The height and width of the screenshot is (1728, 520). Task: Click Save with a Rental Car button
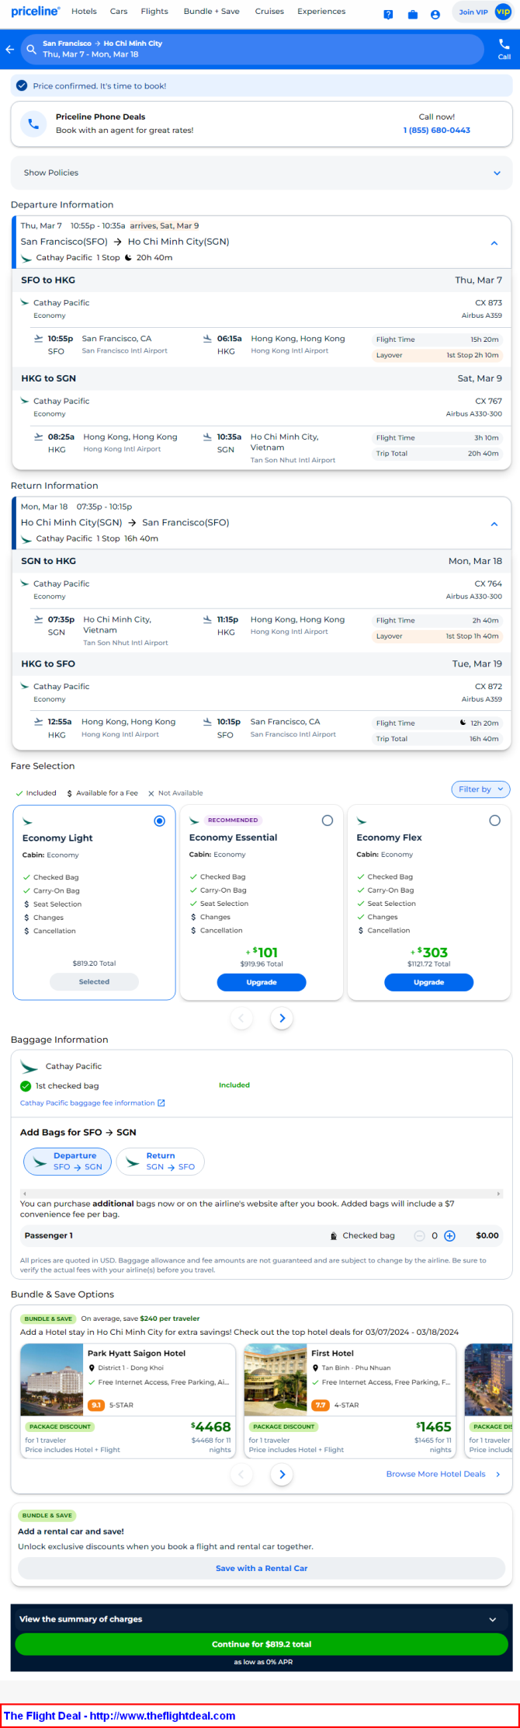[262, 1568]
